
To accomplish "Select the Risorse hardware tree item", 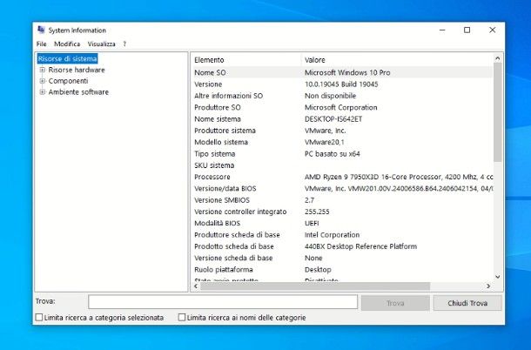I will 77,70.
